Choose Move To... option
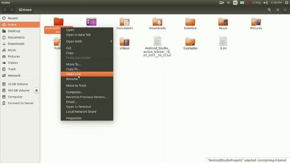Image resolution: width=290 pixels, height=163 pixels. point(87,64)
